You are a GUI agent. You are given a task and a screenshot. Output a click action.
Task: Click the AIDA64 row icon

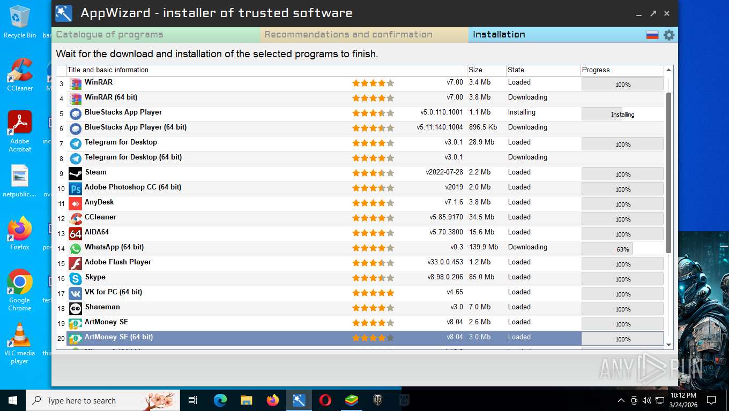[x=76, y=234]
